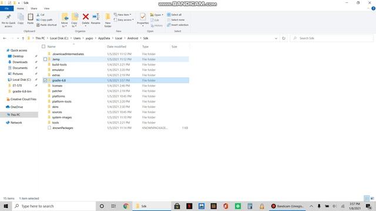Go up one folder level arrow
The image size is (376, 211).
click(x=23, y=38)
